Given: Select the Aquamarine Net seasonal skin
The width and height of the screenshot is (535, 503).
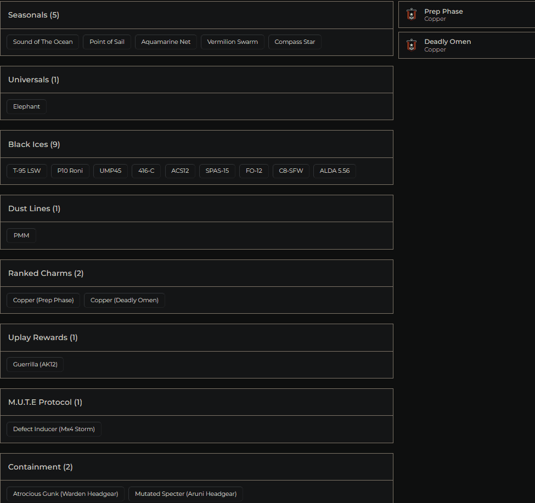Looking at the screenshot, I should click(166, 42).
